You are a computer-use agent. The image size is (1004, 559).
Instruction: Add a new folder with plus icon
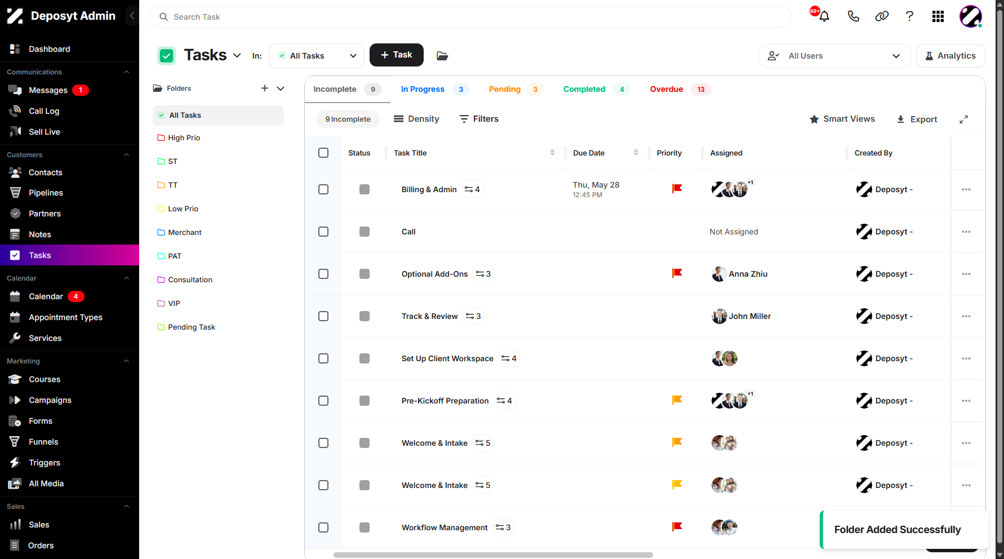[x=264, y=88]
